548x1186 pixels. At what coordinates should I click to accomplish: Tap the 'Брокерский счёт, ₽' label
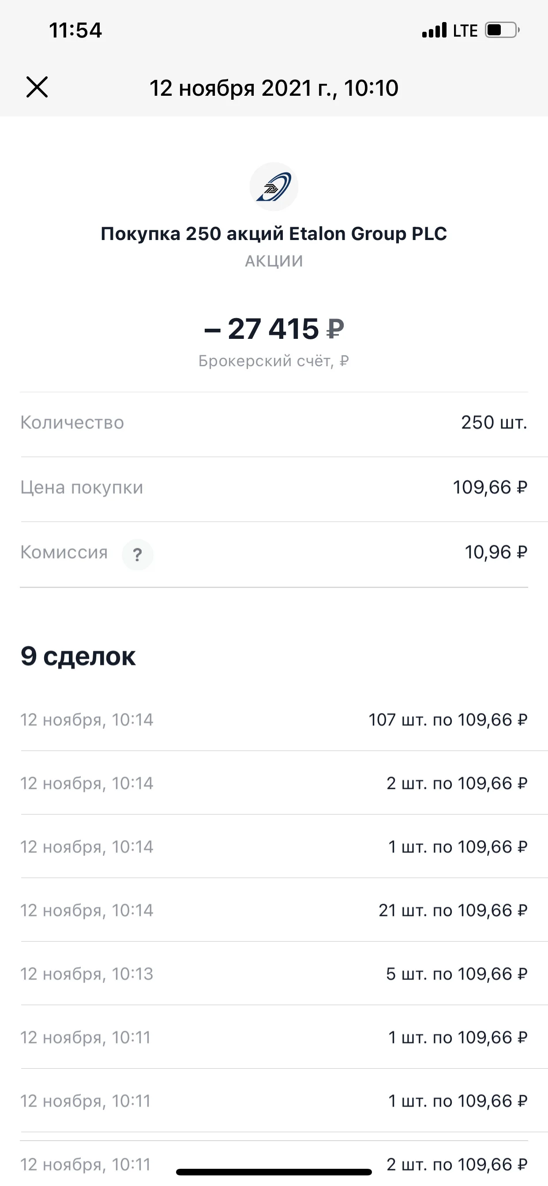pyautogui.click(x=274, y=360)
